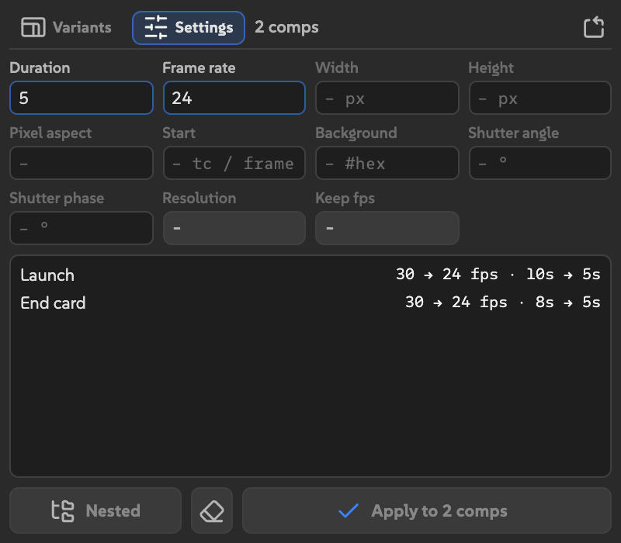Open the Keep fps dropdown
Image resolution: width=621 pixels, height=543 pixels.
tap(387, 228)
